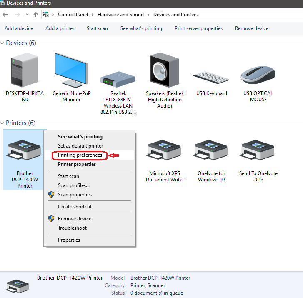Select the Generic Non-PnP Monitor icon

point(71,70)
